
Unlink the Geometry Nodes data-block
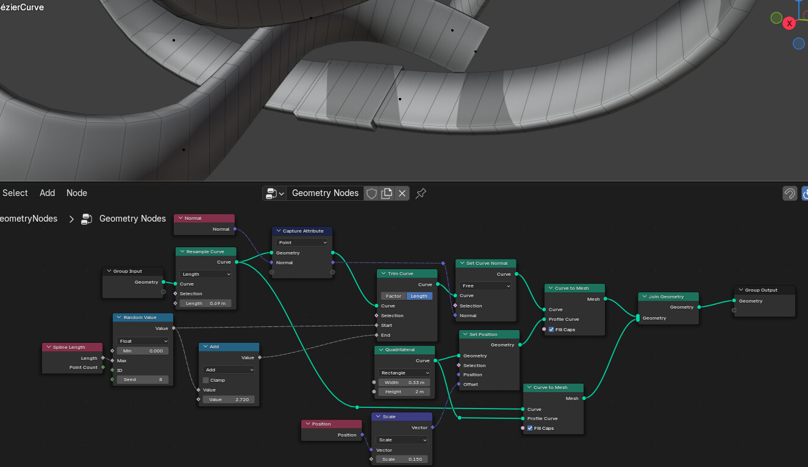[402, 193]
